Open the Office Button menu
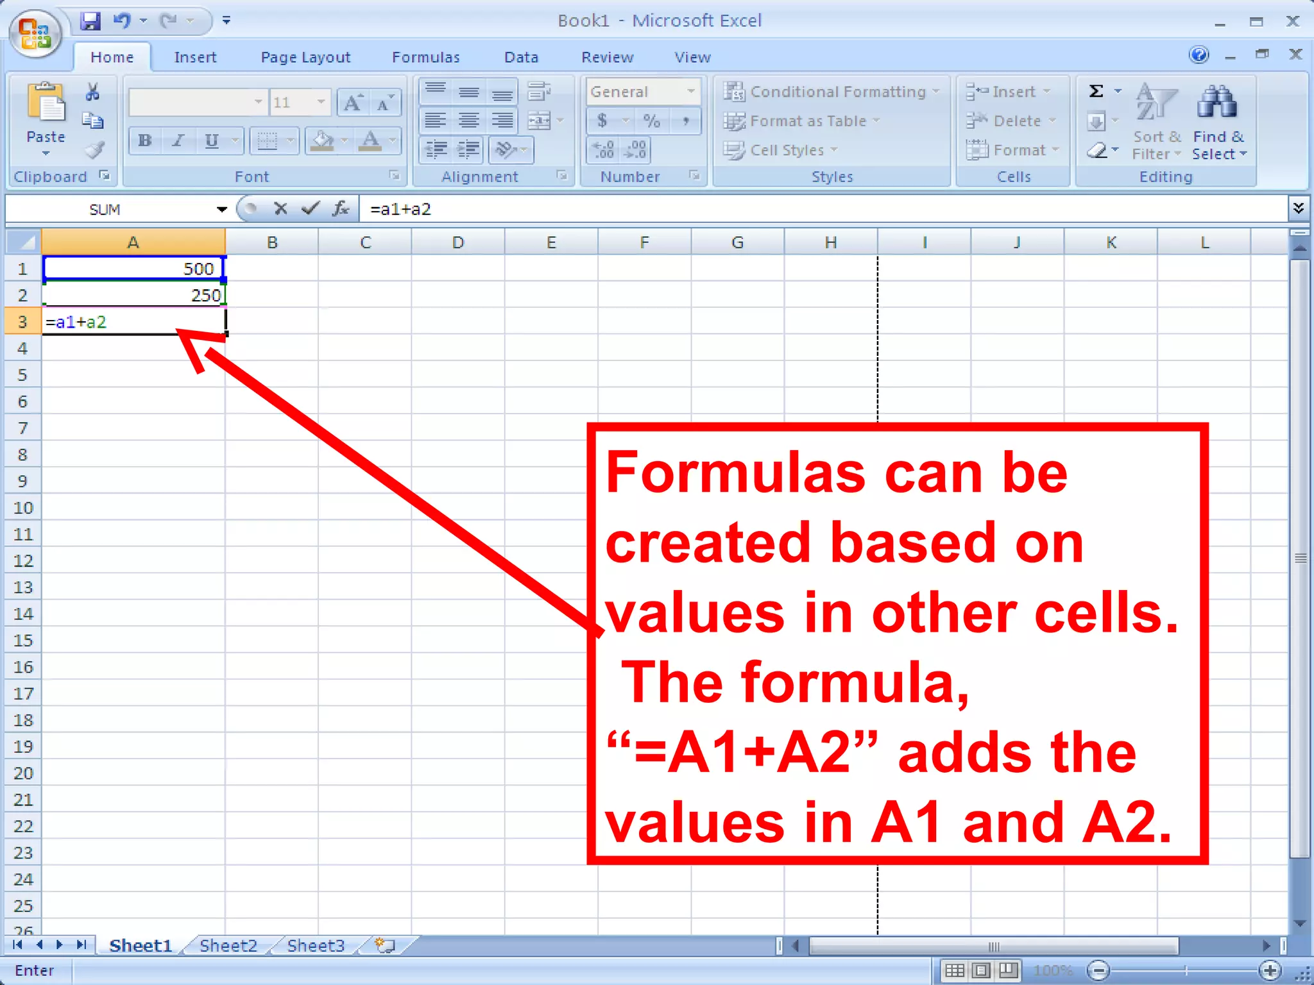Image resolution: width=1314 pixels, height=985 pixels. 35,34
